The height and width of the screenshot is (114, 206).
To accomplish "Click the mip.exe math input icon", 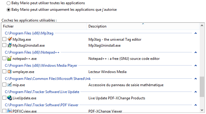I will 10,85.
